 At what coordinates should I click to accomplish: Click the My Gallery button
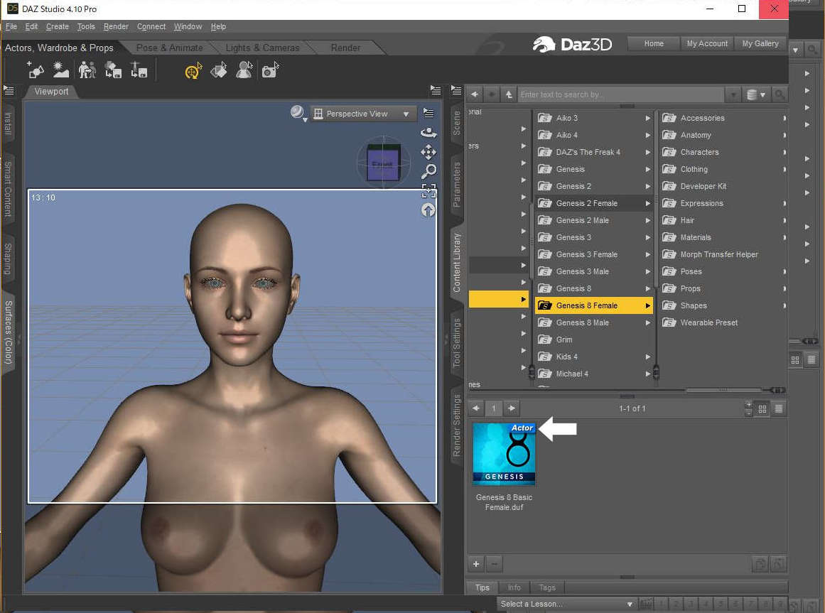[x=760, y=43]
